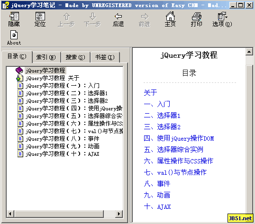Click page icon for 教程(九)：动画
Viewport: 255px width, 224px height.
pyautogui.click(x=20, y=146)
